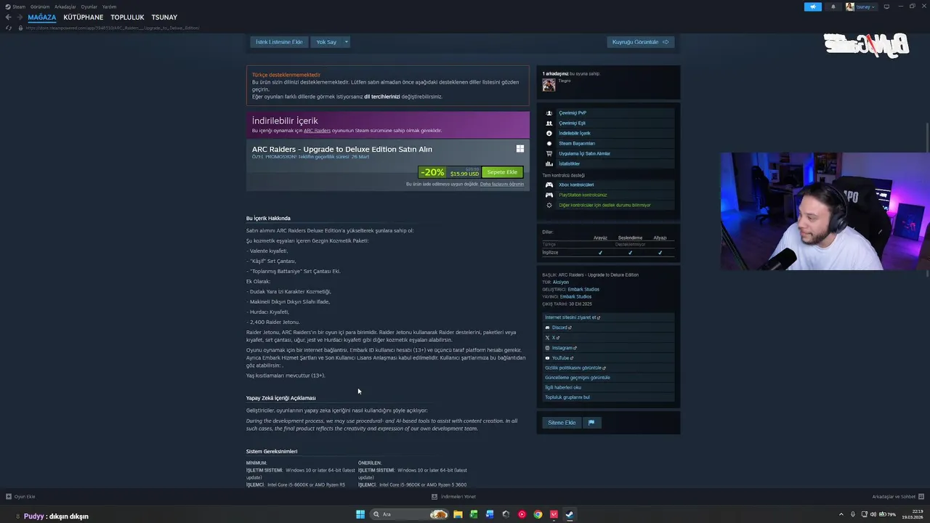This screenshot has width=930, height=523.
Task: Click the dil tercihlerinizi link
Action: [382, 97]
